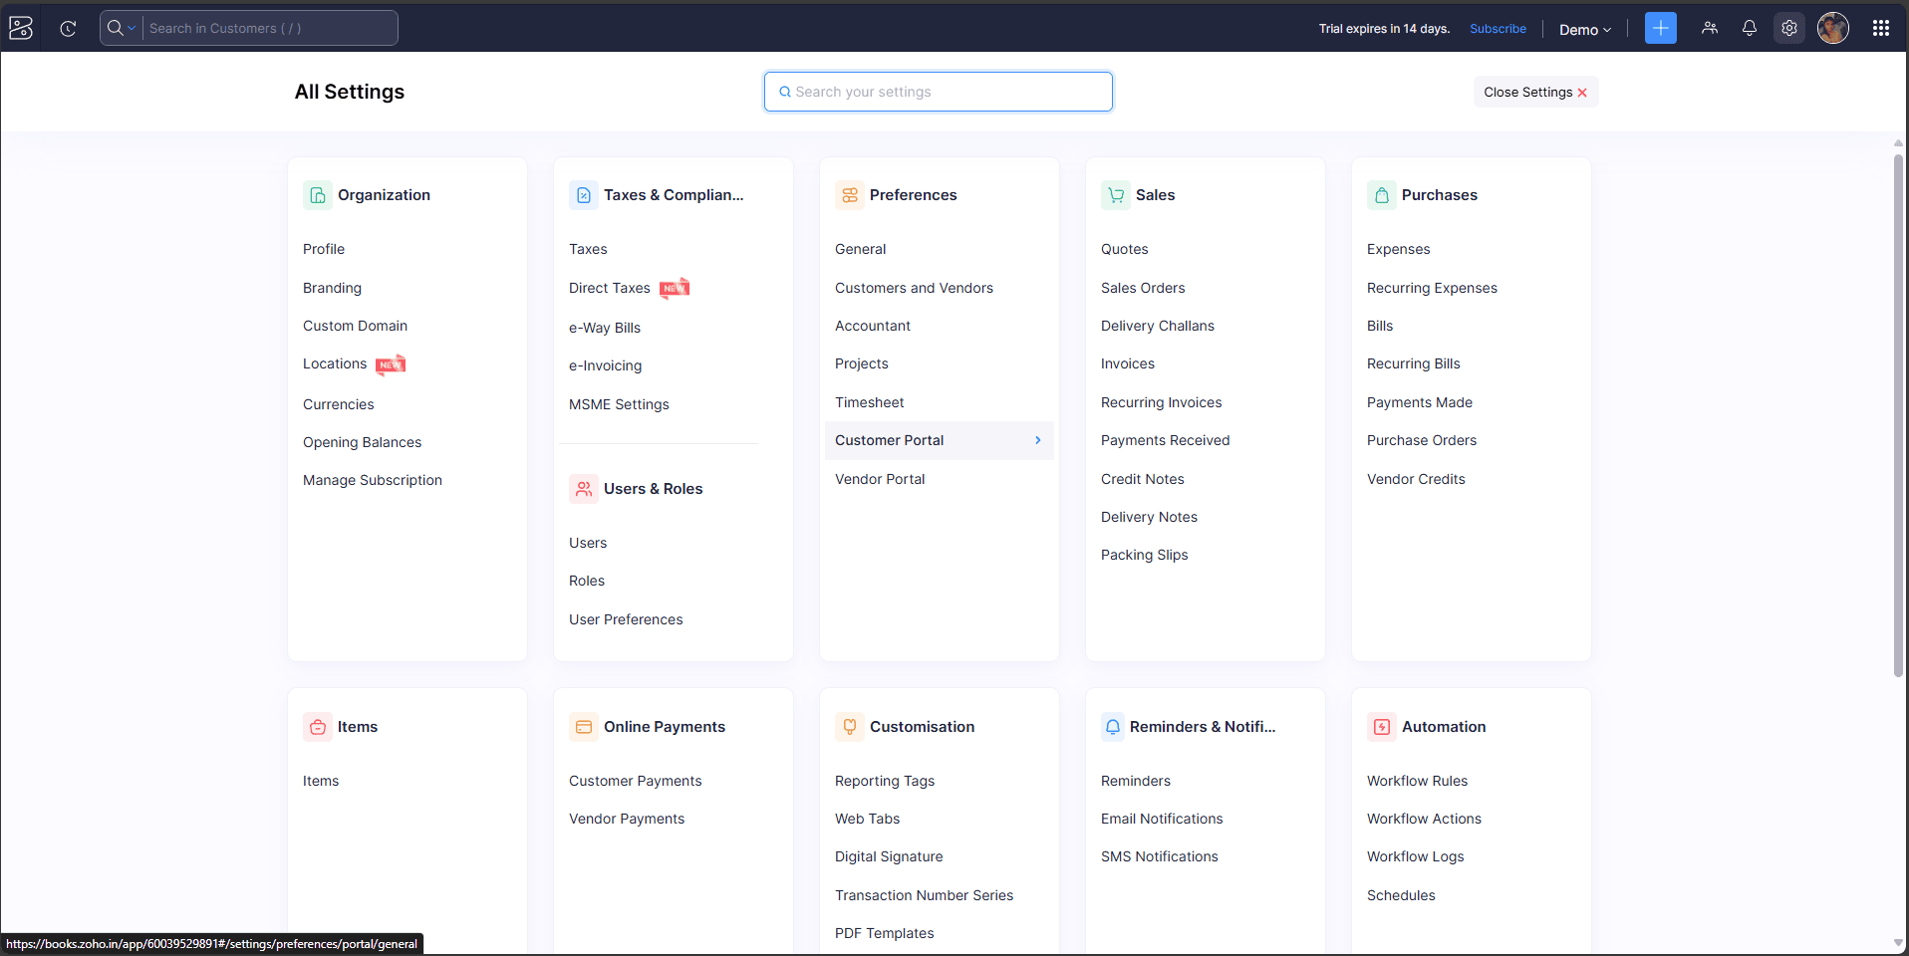
Task: Open the referrals people icon
Action: coord(1710,28)
